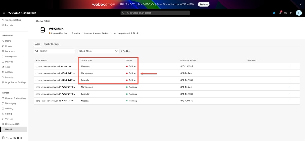Image resolution: width=305 pixels, height=141 pixels.
Task: Click the Connected UC icon
Action: [x=3, y=124]
